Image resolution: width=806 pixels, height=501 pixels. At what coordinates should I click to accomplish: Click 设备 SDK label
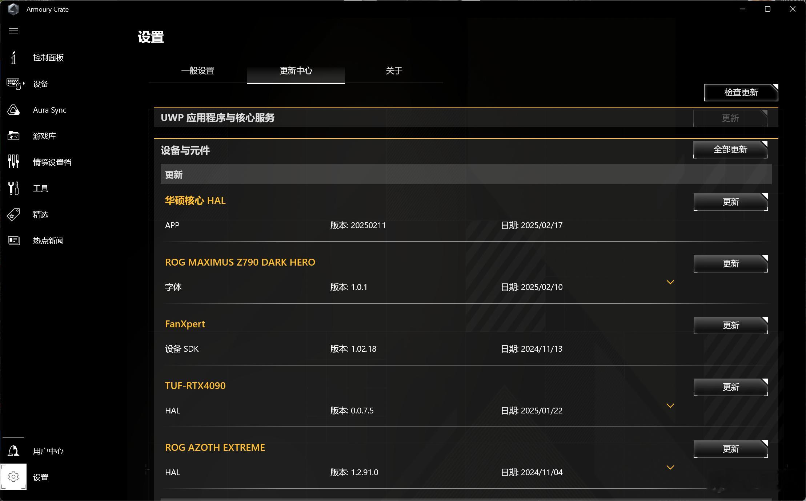[182, 349]
